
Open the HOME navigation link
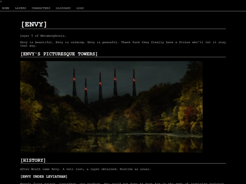click(x=5, y=8)
